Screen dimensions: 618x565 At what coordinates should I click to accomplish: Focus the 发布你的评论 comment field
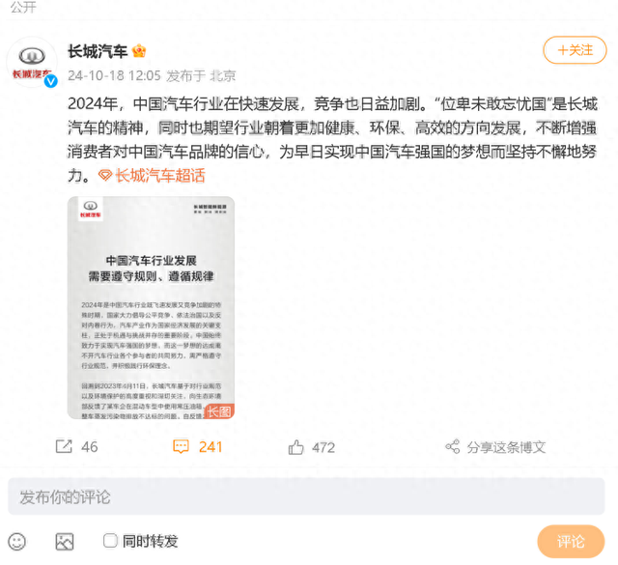[x=306, y=496]
